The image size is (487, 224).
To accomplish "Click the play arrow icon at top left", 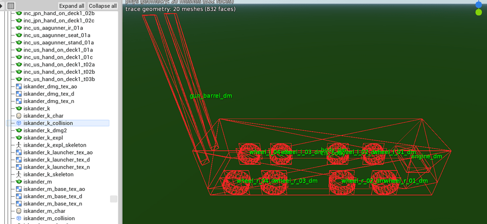I will coord(1,5).
